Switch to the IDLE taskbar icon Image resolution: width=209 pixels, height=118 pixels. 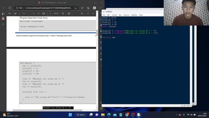point(139,115)
